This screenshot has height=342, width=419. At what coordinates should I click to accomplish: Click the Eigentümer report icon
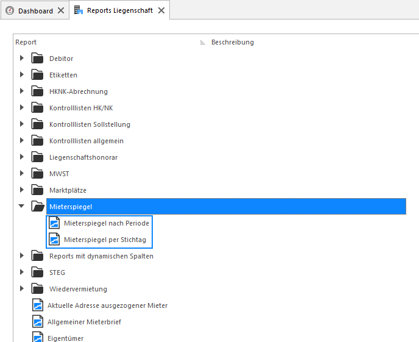(x=38, y=337)
